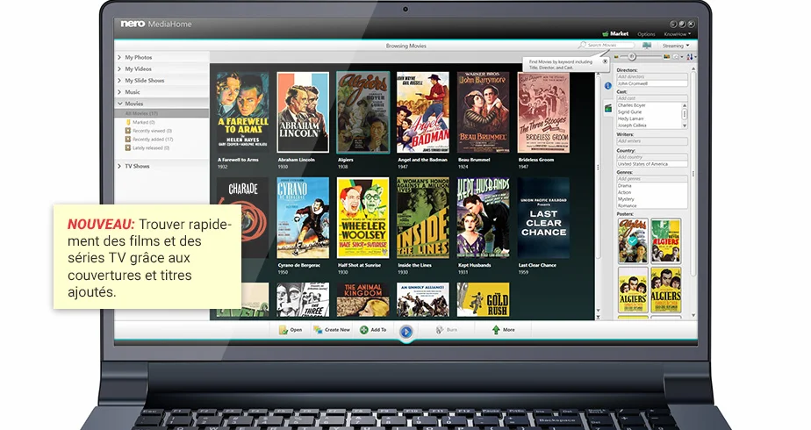Open the blue info panel icon
This screenshot has height=430, width=811.
click(607, 86)
